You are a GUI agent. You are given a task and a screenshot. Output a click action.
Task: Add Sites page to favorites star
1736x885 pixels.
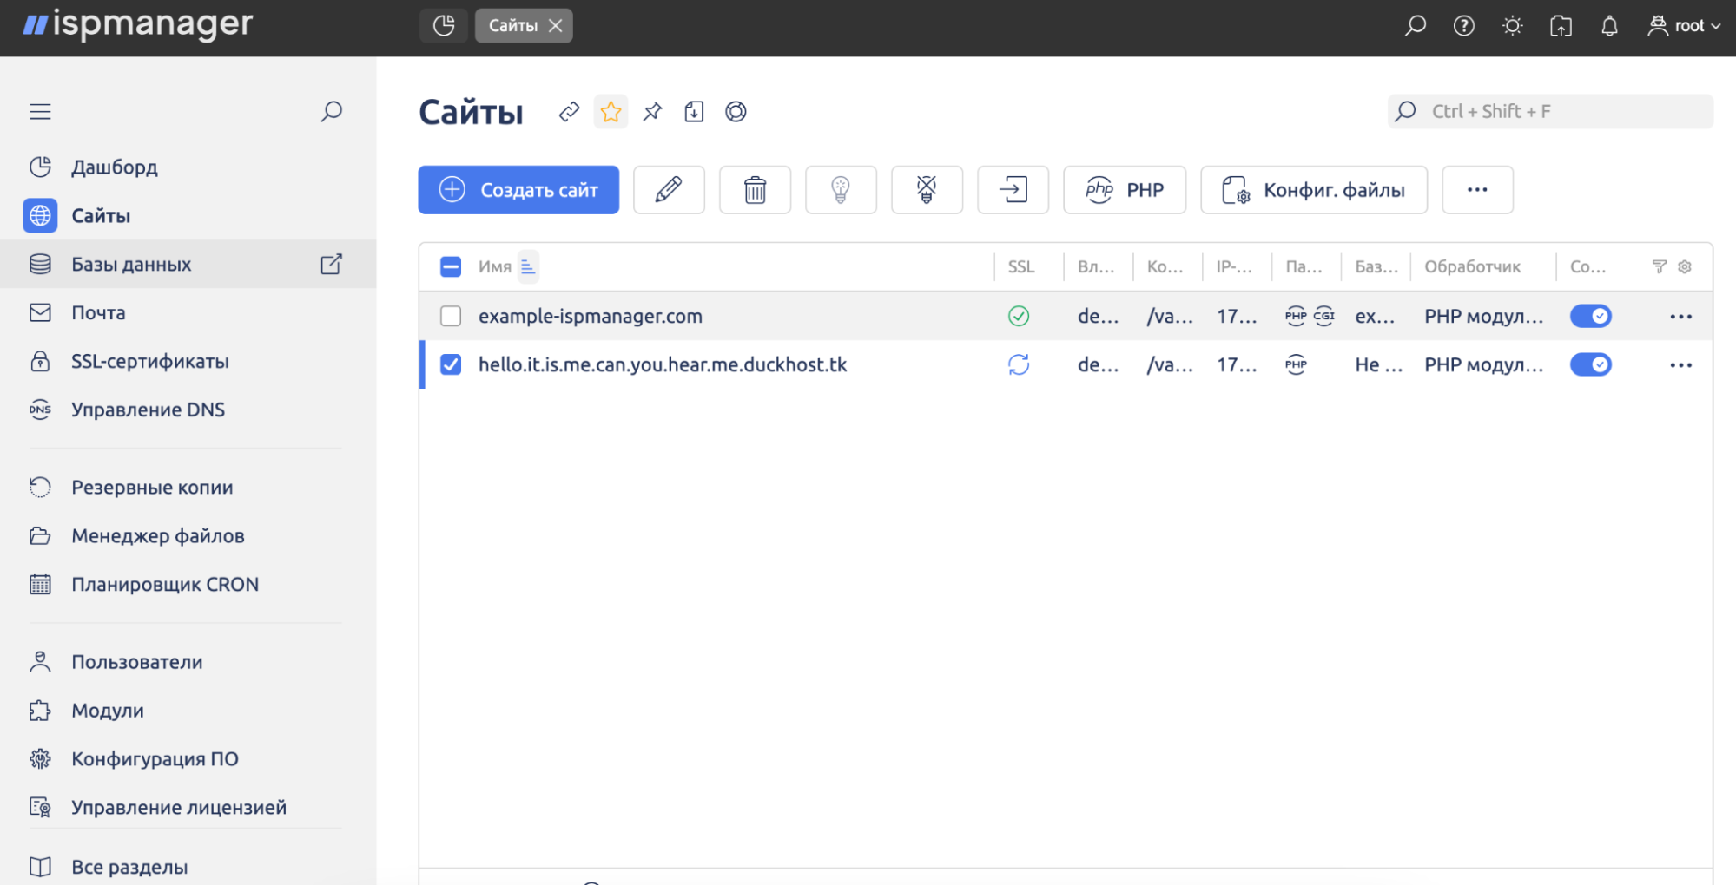pos(611,112)
